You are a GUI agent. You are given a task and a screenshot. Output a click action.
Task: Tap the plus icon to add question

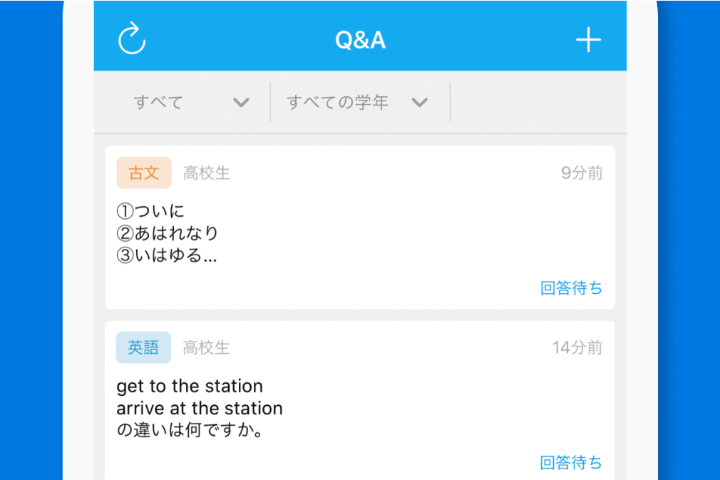point(588,41)
